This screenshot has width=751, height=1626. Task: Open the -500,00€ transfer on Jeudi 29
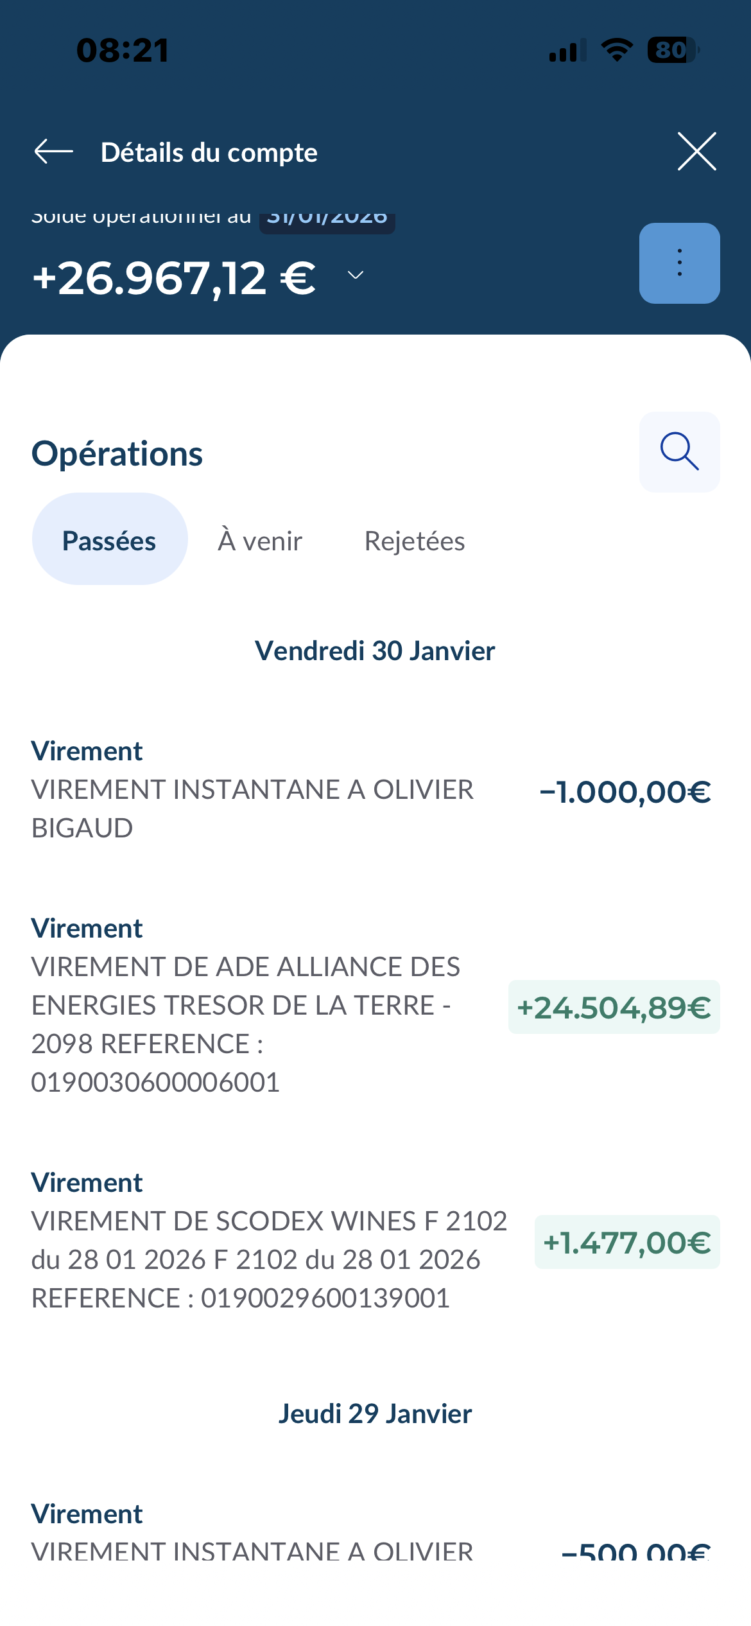(257, 1535)
